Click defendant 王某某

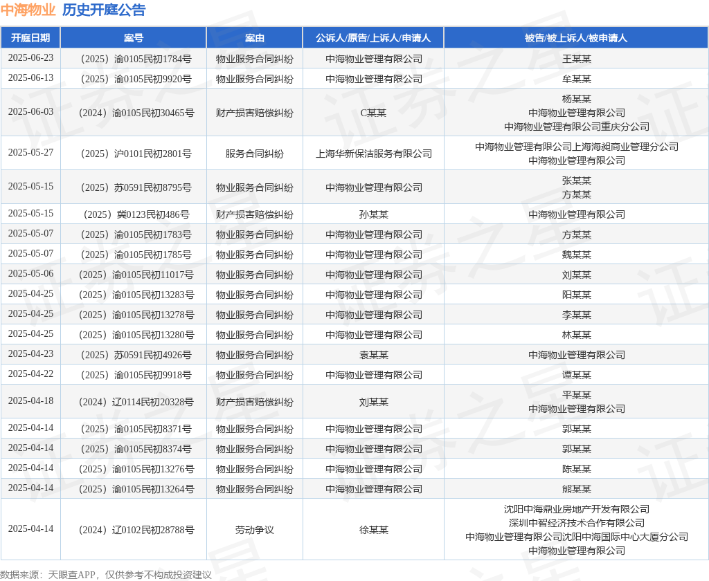point(577,59)
